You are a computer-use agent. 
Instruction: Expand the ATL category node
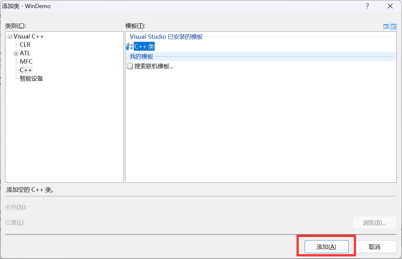(16, 53)
